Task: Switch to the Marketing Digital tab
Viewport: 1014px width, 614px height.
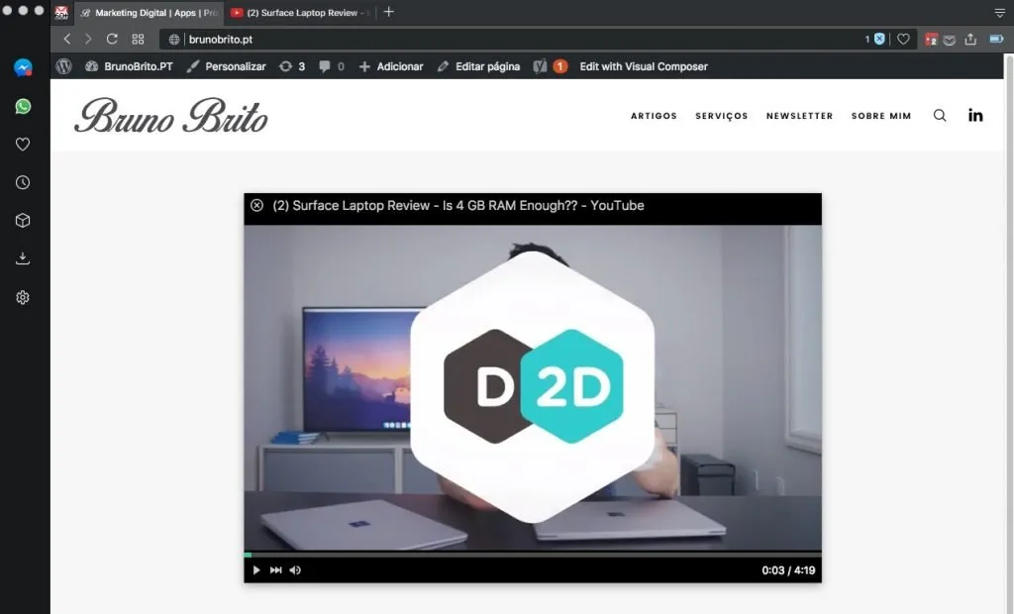Action: click(149, 13)
